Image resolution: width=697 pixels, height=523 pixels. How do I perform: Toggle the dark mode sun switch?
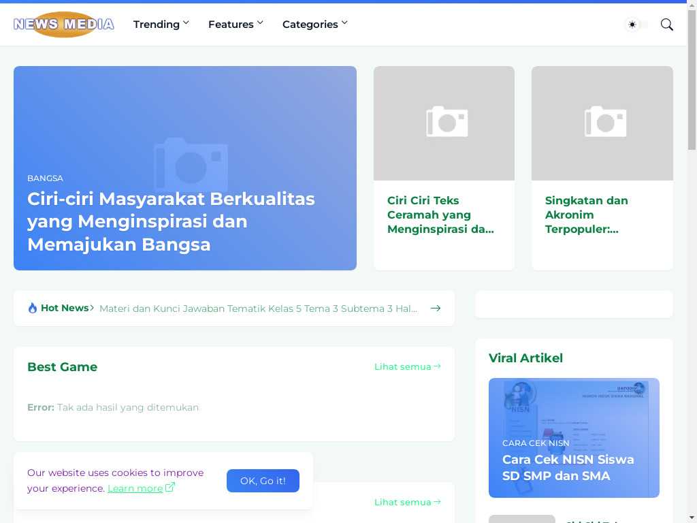tap(636, 25)
